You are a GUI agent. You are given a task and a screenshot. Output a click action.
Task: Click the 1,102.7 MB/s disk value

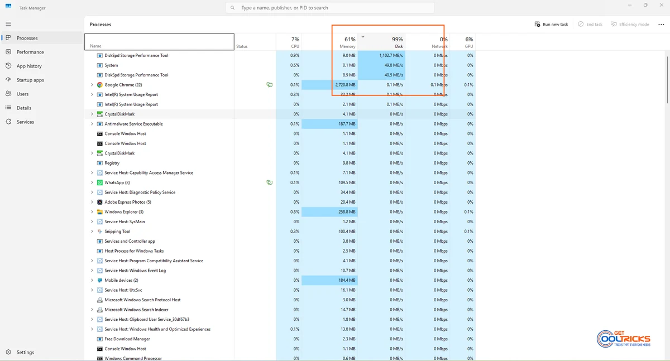(x=391, y=55)
